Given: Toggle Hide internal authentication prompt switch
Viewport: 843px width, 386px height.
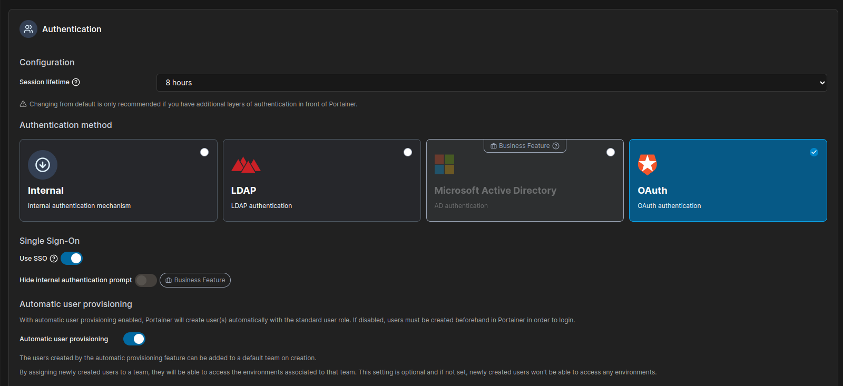Looking at the screenshot, I should 145,280.
